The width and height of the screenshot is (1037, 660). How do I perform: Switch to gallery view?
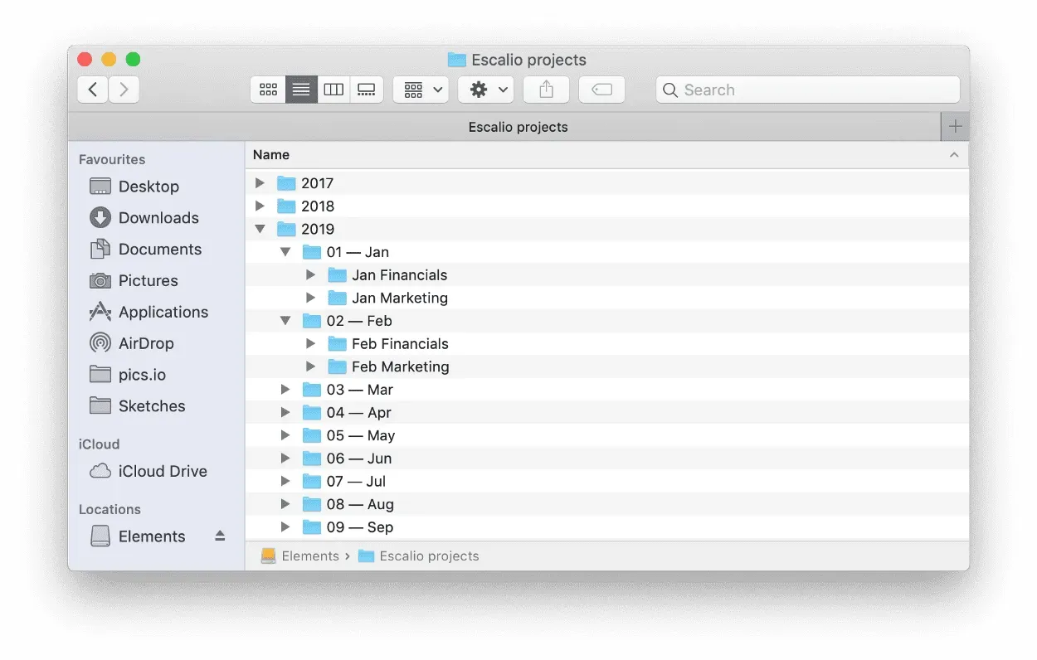coord(366,89)
